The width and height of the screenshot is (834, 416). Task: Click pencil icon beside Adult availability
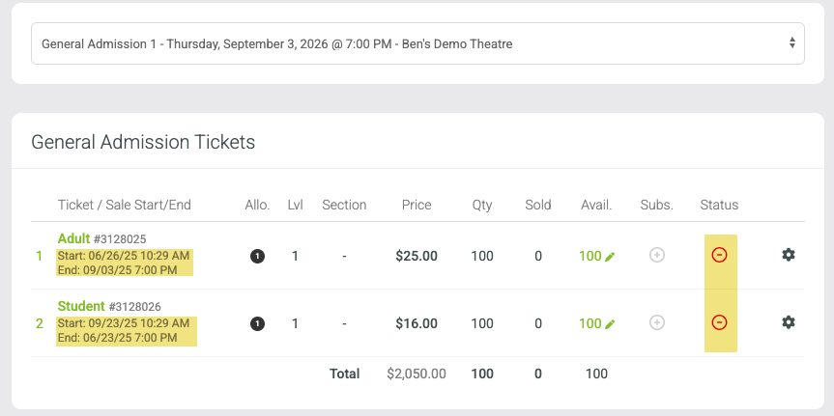(610, 257)
